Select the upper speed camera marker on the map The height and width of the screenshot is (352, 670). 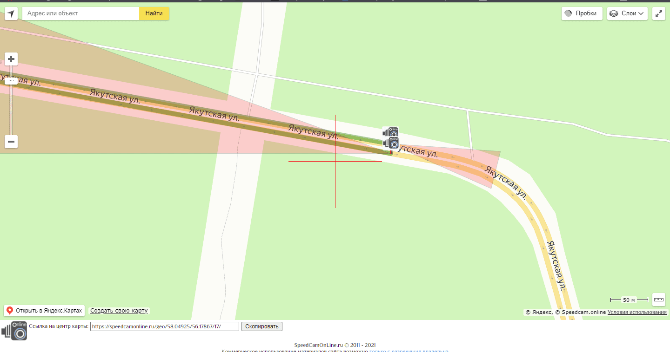point(391,132)
